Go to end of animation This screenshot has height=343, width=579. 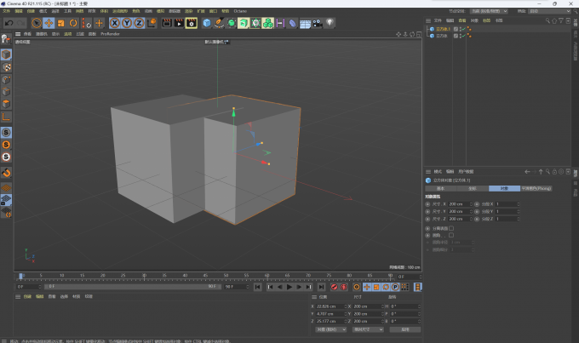tap(321, 287)
